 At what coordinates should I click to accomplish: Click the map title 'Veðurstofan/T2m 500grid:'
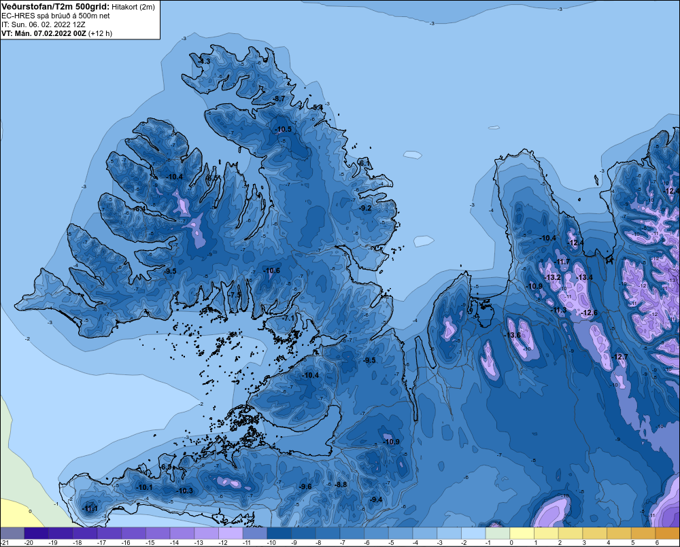pos(56,7)
